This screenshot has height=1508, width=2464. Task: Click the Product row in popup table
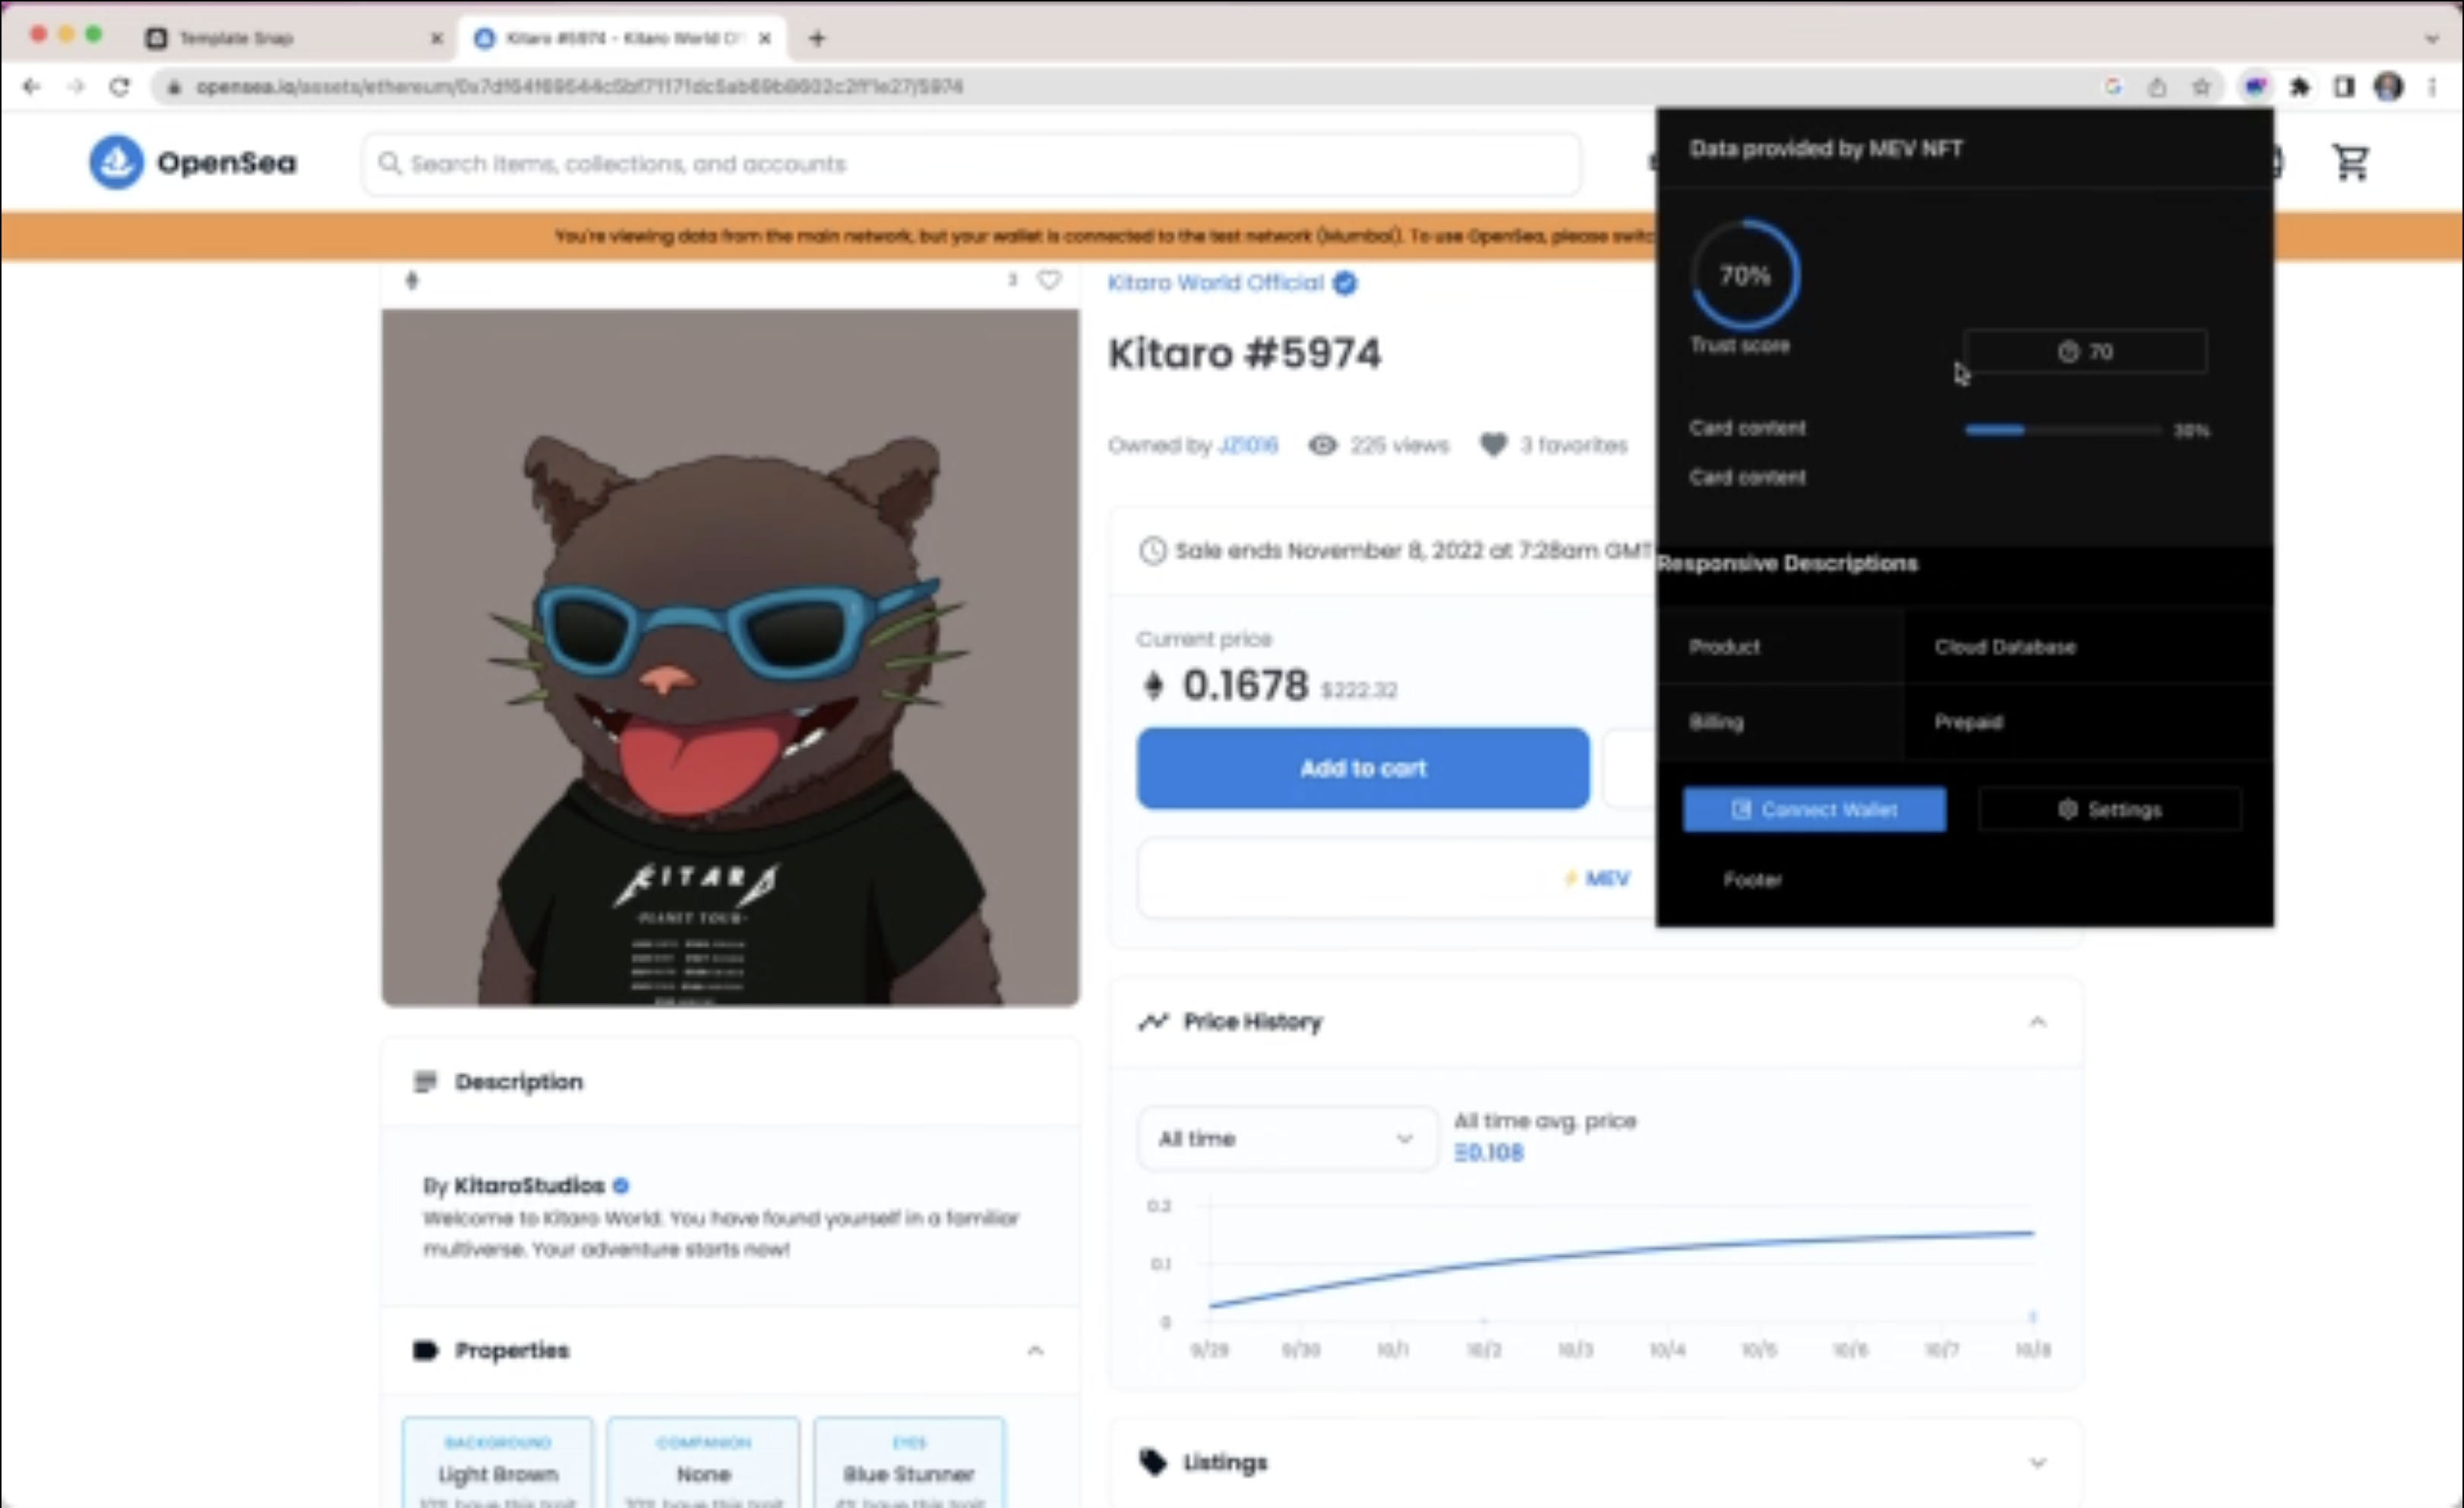[x=1965, y=646]
